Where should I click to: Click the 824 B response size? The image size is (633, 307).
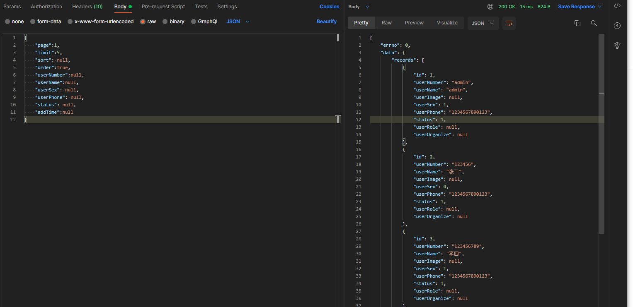(544, 7)
